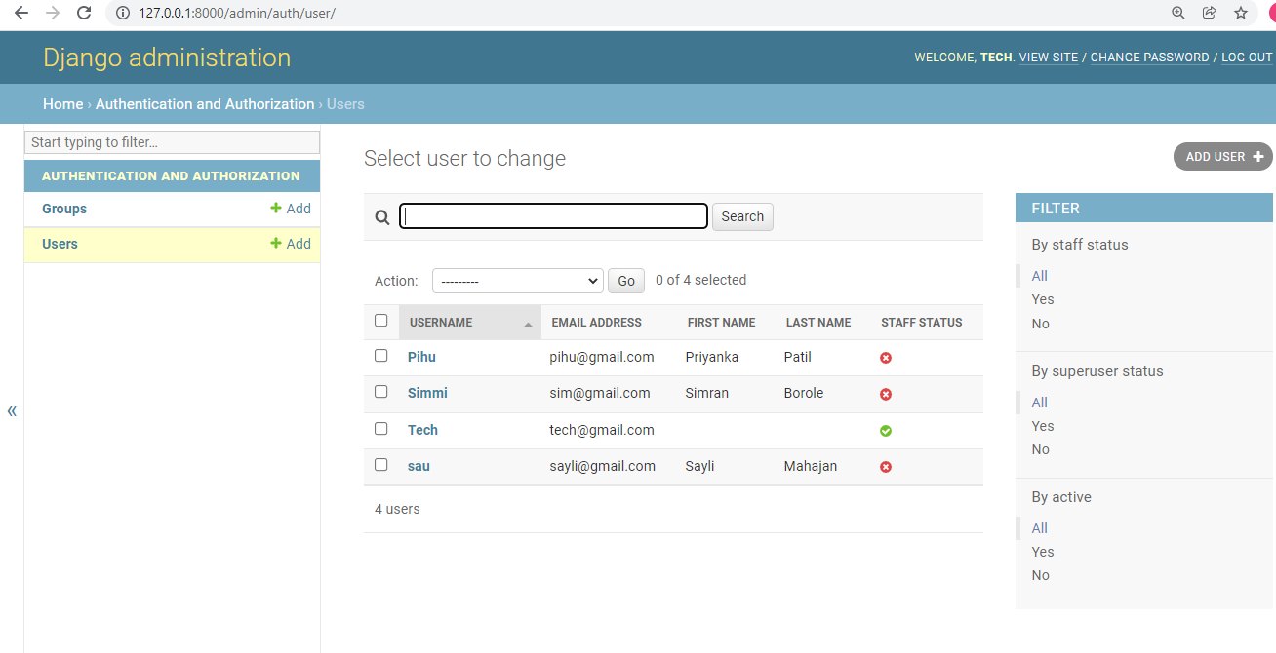Click the red staff status icon for Simmi
This screenshot has width=1276, height=653.
(885, 394)
